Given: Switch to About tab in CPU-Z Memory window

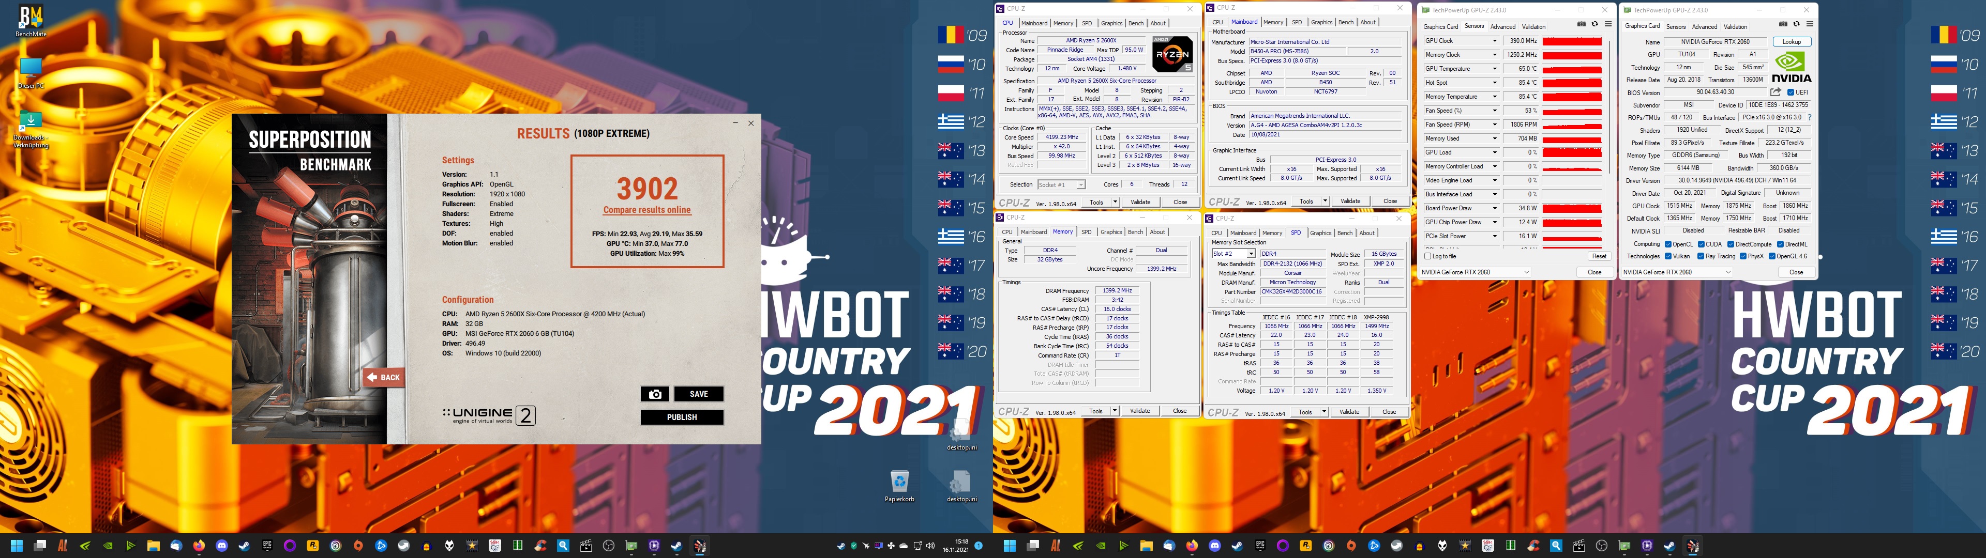Looking at the screenshot, I should click(1157, 232).
